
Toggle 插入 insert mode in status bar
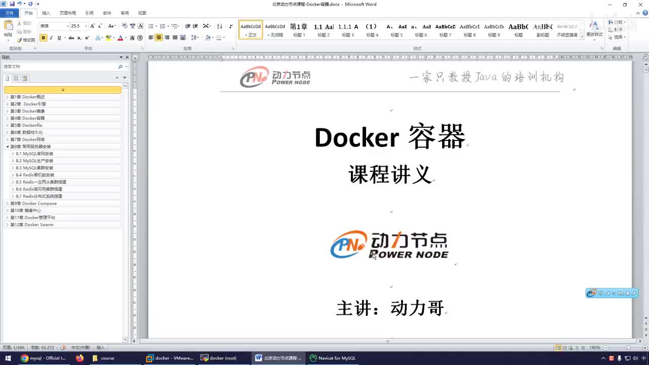100,348
